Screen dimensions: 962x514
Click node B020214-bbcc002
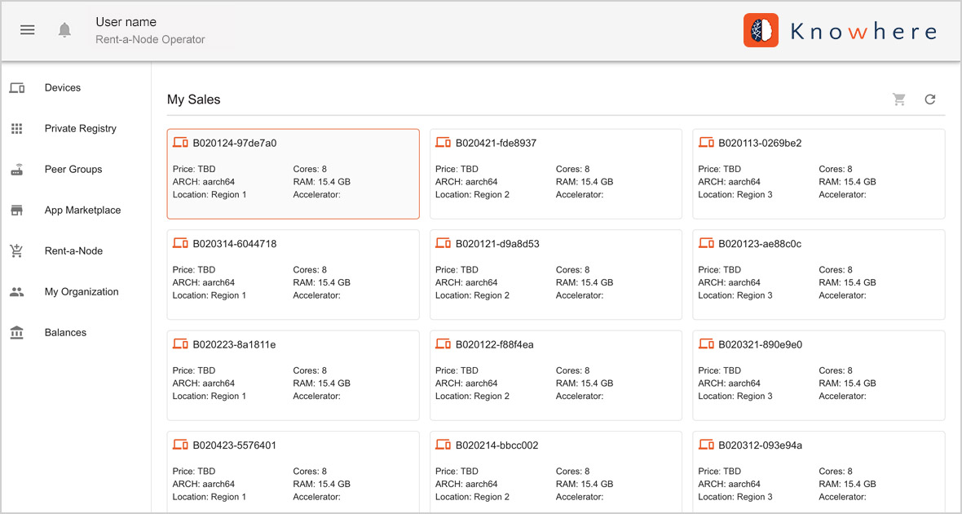tap(556, 473)
